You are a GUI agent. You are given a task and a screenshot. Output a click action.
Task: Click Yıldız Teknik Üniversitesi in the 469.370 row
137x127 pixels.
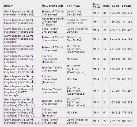[x=50, y=121]
